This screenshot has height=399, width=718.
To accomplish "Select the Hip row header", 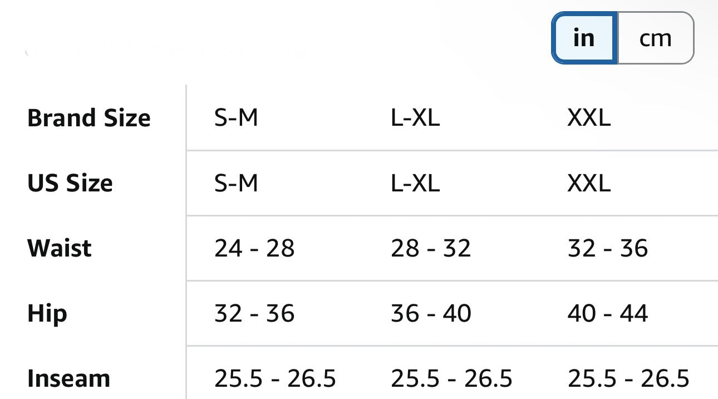I will coord(47,313).
